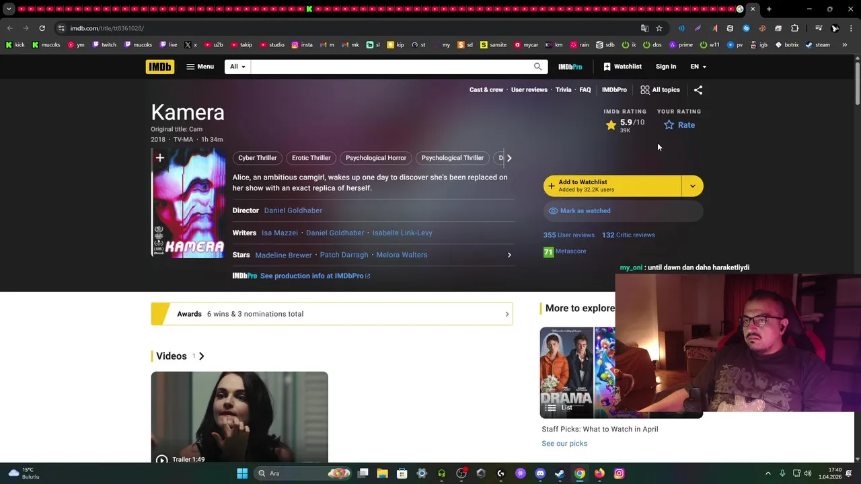Open a new browser tab
The width and height of the screenshot is (861, 484).
point(769,9)
